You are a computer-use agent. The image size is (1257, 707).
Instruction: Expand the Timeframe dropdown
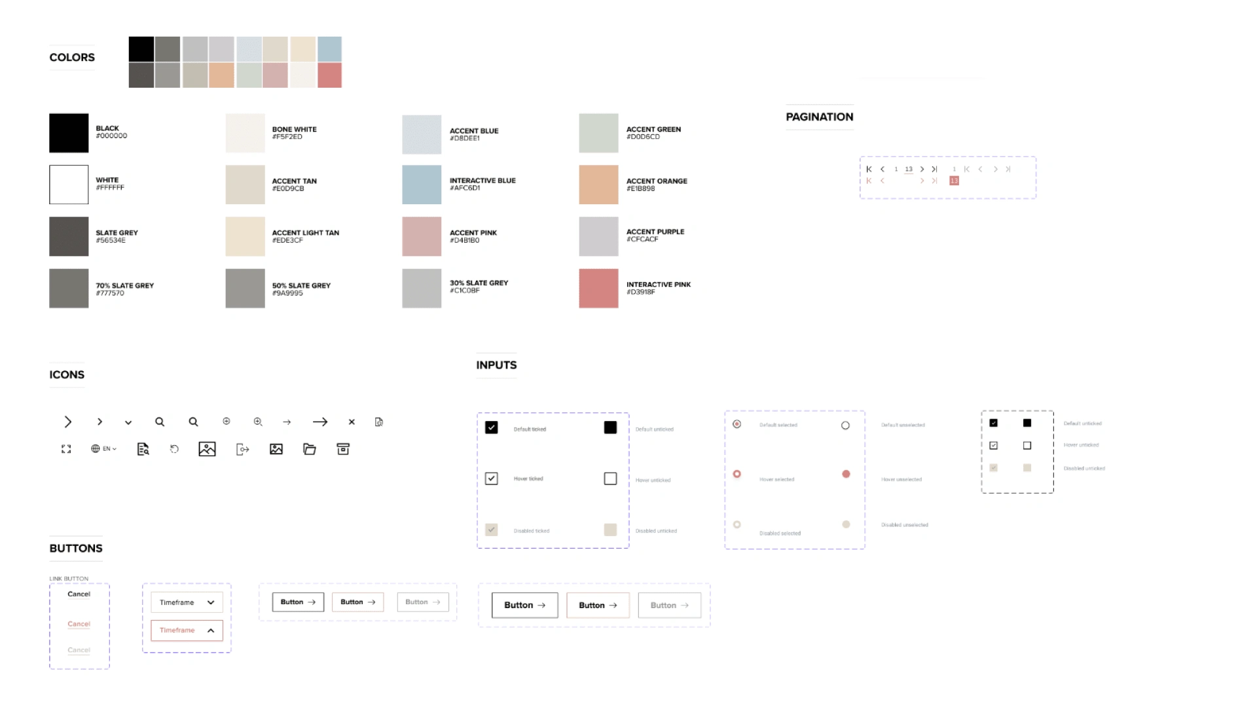tap(186, 602)
